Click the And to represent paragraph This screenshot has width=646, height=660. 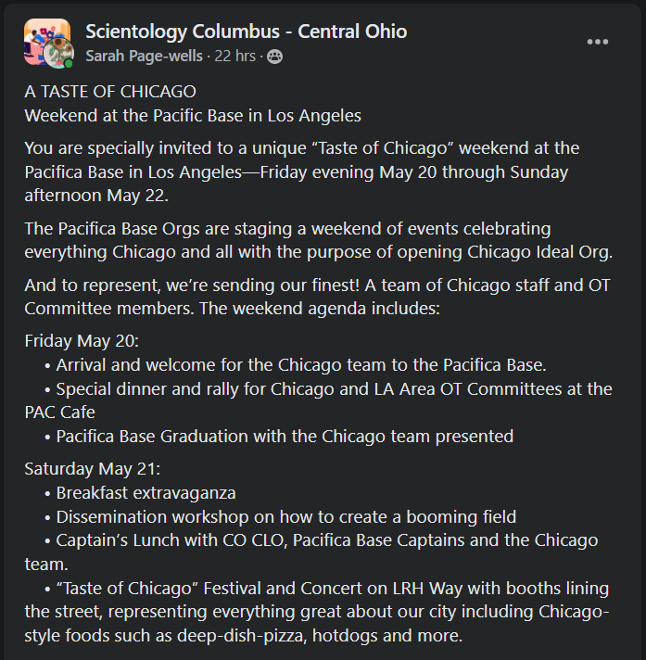click(x=317, y=297)
